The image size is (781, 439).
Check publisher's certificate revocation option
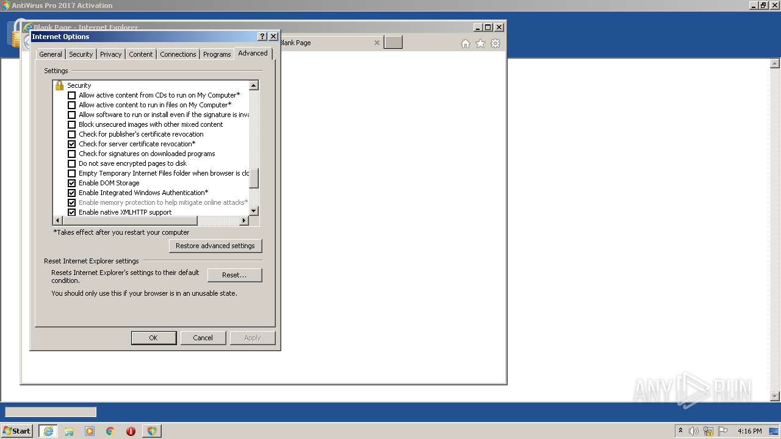pos(71,134)
